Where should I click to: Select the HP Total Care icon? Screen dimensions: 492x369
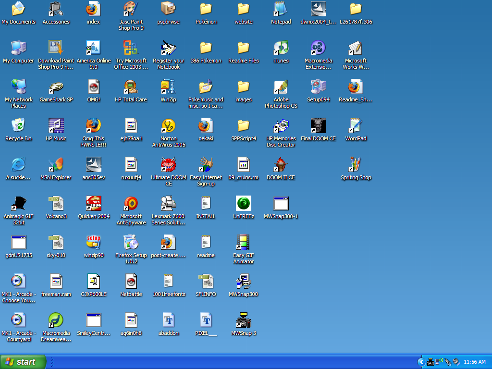[131, 86]
